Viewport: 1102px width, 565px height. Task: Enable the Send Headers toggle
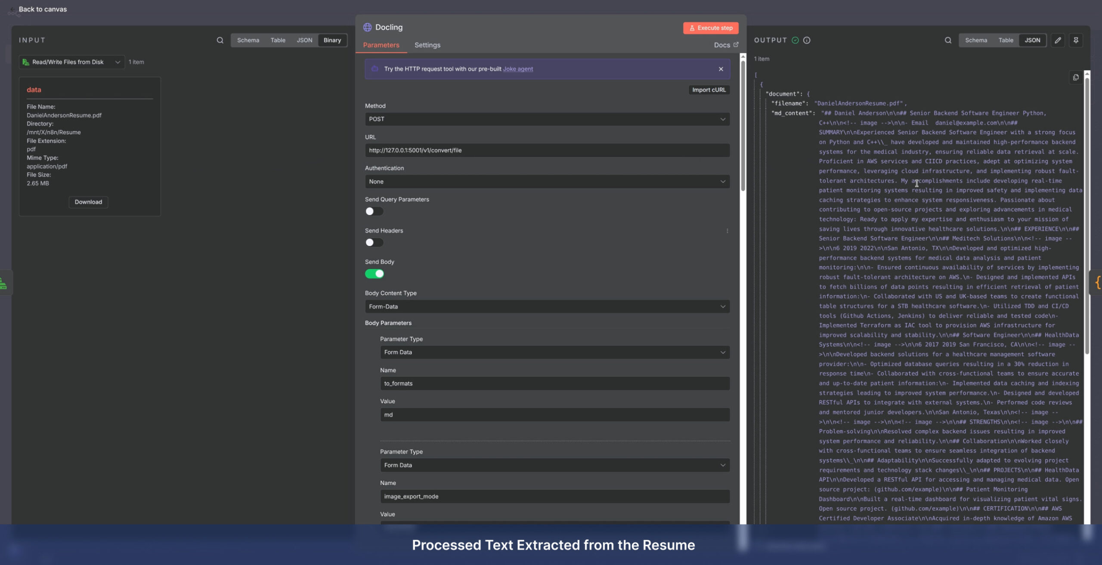point(374,243)
